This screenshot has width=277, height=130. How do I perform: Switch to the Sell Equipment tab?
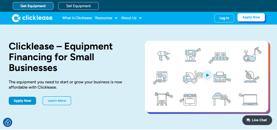click(x=78, y=6)
